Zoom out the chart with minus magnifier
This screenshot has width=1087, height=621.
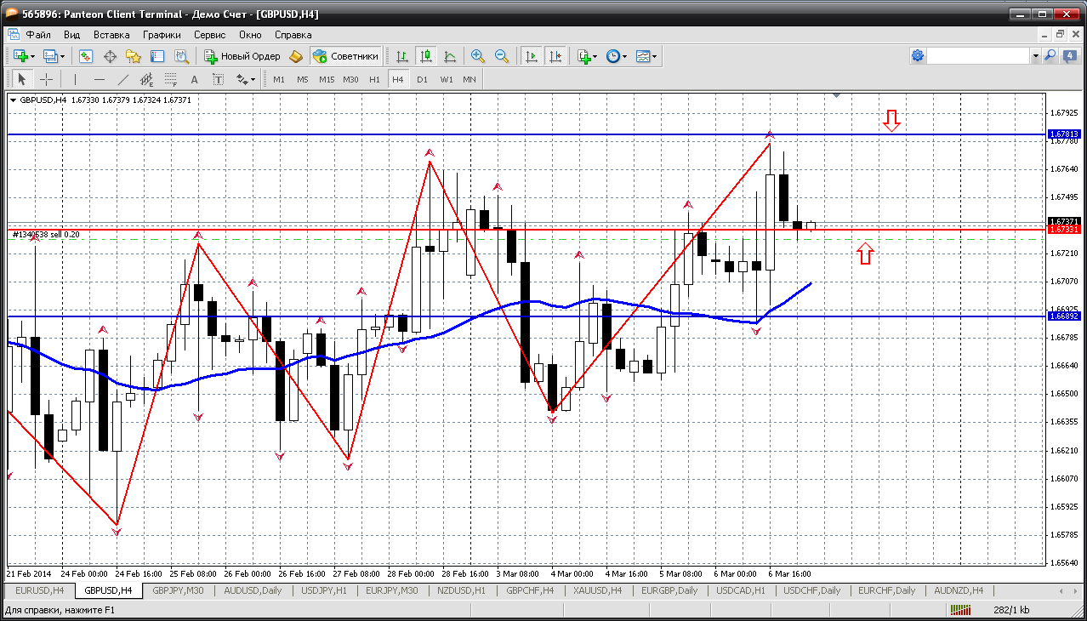point(502,56)
